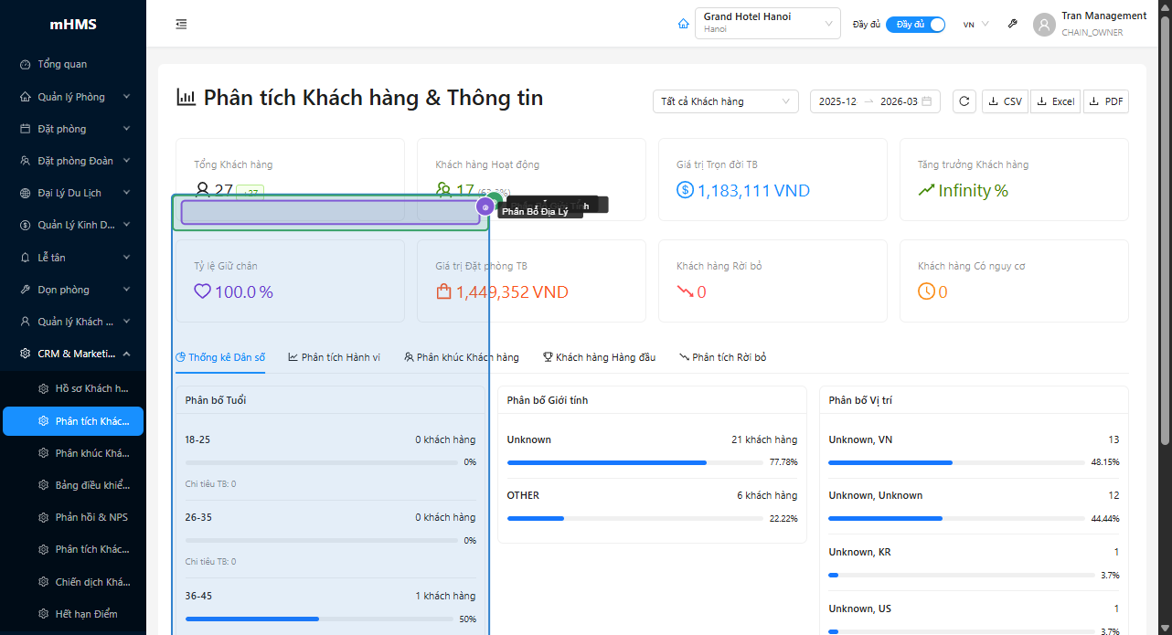Open the VN language dropdown
1172x635 pixels.
click(x=975, y=25)
